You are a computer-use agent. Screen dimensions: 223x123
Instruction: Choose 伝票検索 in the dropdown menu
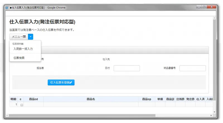click(19, 58)
